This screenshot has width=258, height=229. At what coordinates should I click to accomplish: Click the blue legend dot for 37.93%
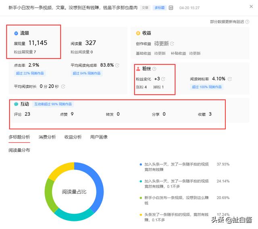tap(140, 164)
